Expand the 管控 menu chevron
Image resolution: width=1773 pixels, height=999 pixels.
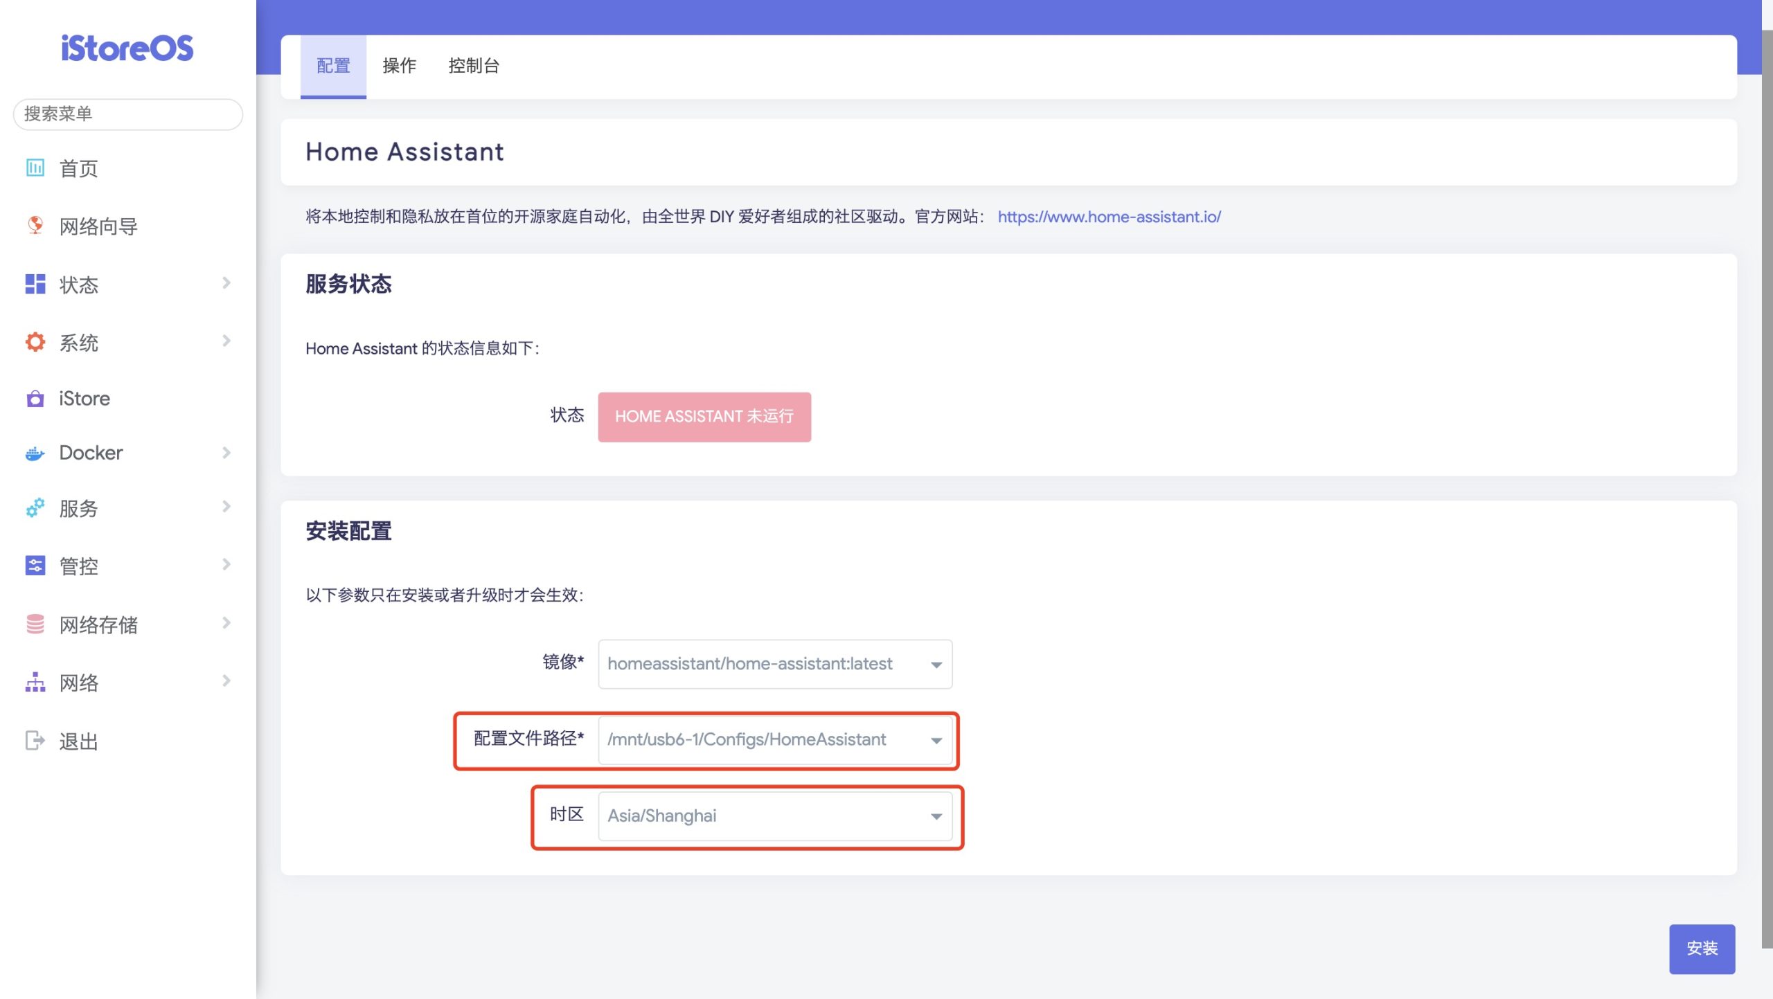point(226,565)
